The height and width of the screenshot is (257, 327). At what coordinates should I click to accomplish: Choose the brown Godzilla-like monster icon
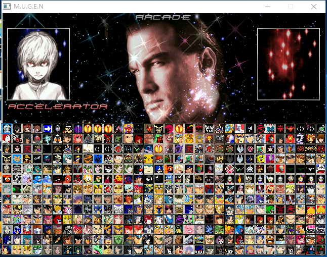[199, 179]
